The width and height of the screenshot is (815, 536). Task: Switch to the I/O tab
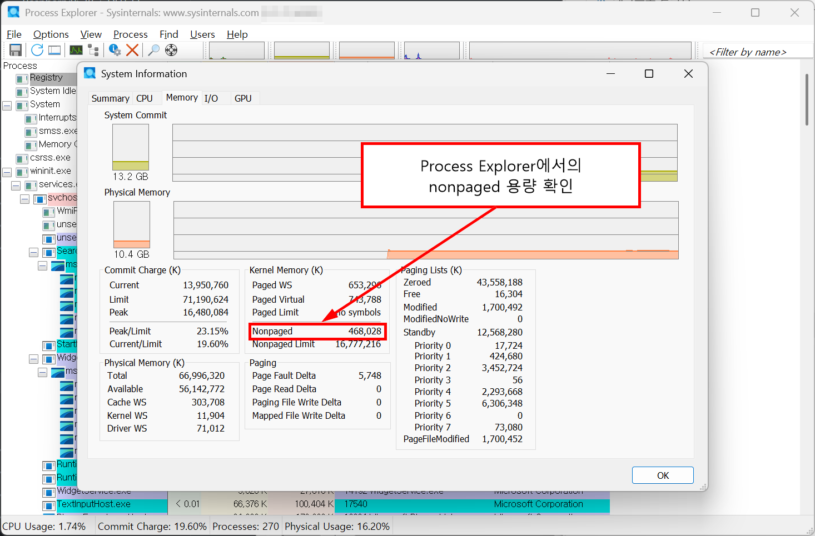click(x=211, y=98)
